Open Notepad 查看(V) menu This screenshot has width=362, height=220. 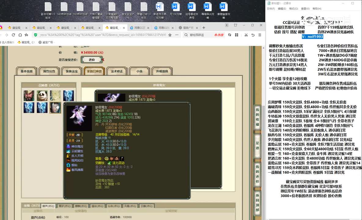pos(305,9)
